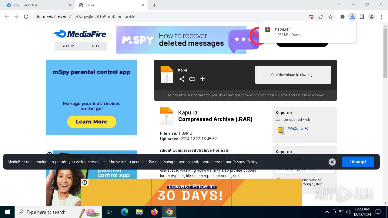Click the 'File size: 1.89MB' text
The height and width of the screenshot is (218, 388).
[x=176, y=133]
